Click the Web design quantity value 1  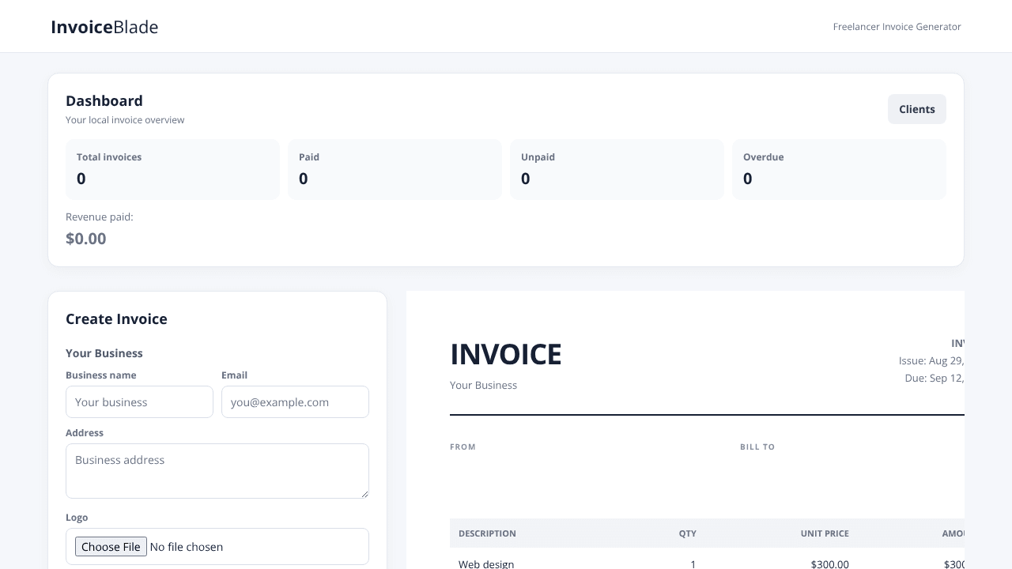pyautogui.click(x=693, y=564)
